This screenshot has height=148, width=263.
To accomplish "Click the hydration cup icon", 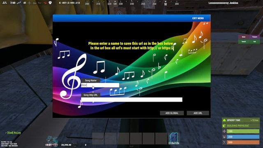I will point(224,137).
